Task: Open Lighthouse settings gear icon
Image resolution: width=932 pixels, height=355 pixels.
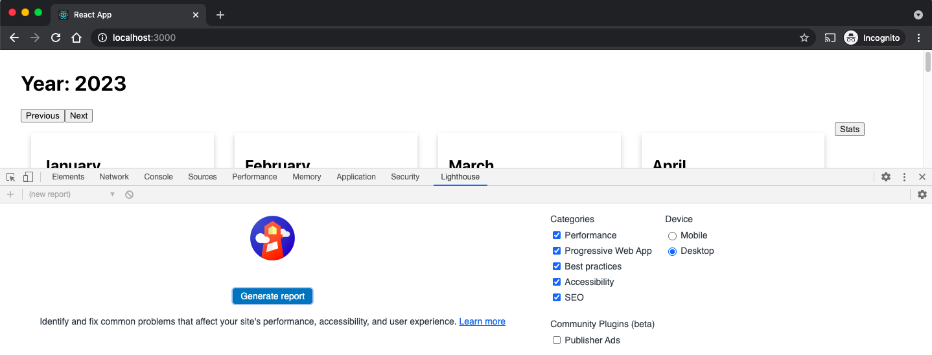Action: (922, 194)
